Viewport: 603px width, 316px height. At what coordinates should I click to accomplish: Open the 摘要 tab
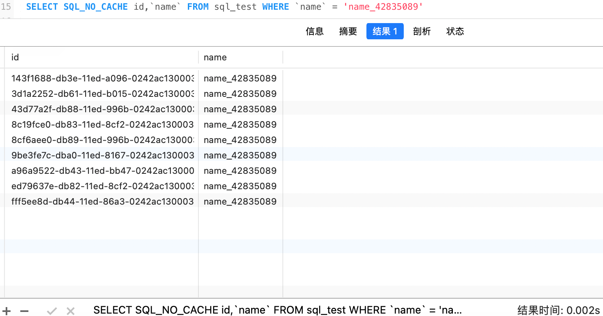[x=348, y=31]
